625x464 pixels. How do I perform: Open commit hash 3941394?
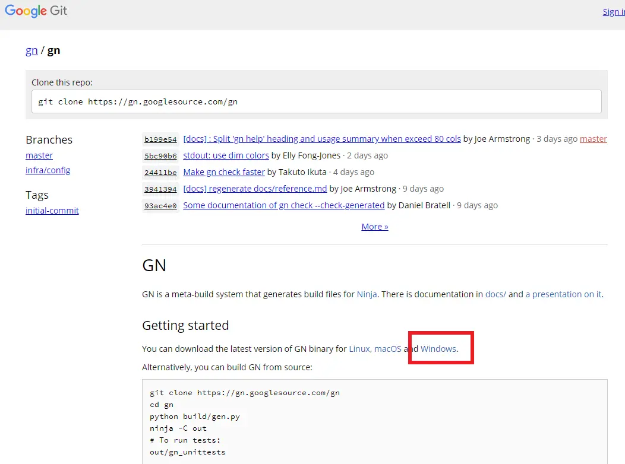(x=160, y=189)
